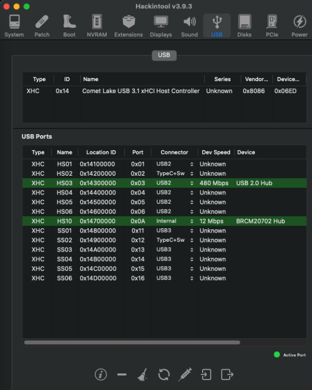Open connector dropdown for HS05
This screenshot has width=312, height=390.
(192, 202)
